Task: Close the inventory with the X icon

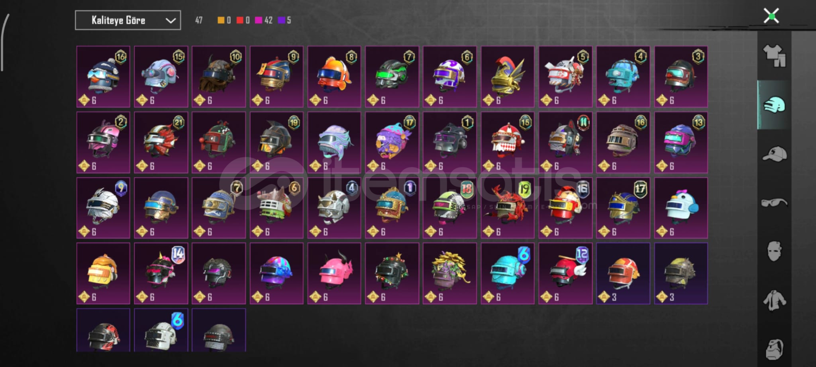Action: 771,16
